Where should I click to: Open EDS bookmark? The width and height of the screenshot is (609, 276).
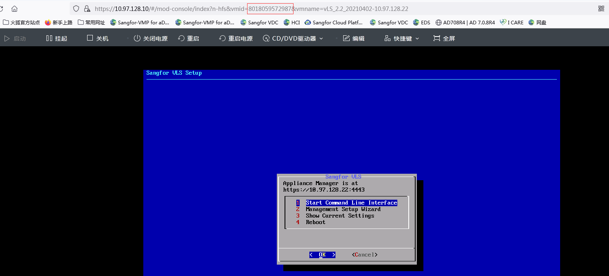pyautogui.click(x=421, y=22)
